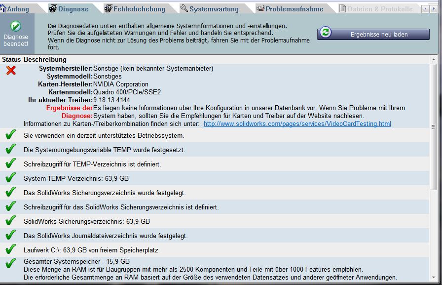Click the Systemmodell label
This screenshot has width=442, height=285.
click(x=70, y=76)
